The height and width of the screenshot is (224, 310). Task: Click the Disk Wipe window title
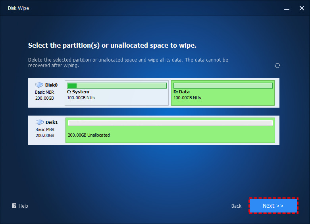pyautogui.click(x=18, y=8)
